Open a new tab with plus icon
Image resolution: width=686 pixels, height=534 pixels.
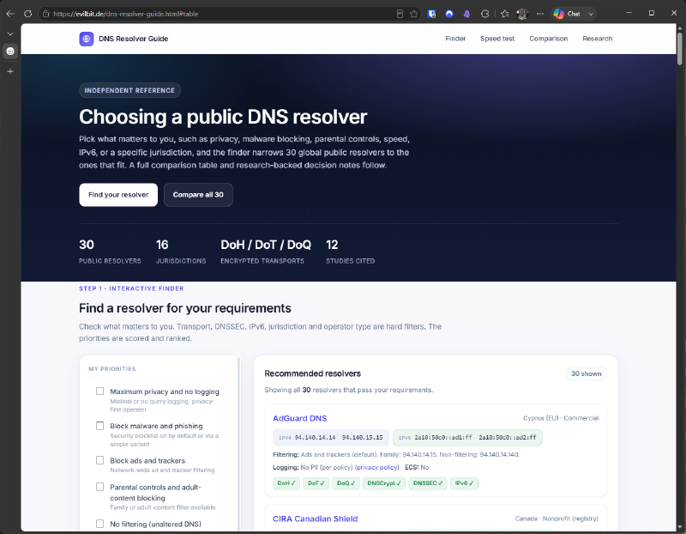(x=10, y=71)
